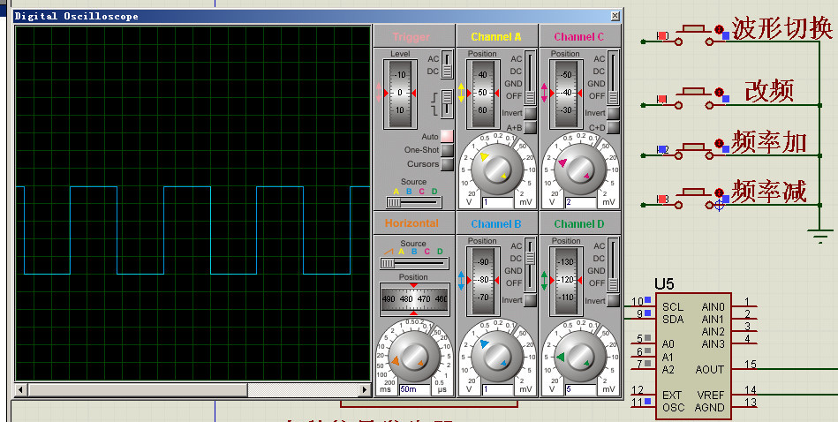
Task: Click the ground symbol in schematic
Action: [819, 236]
